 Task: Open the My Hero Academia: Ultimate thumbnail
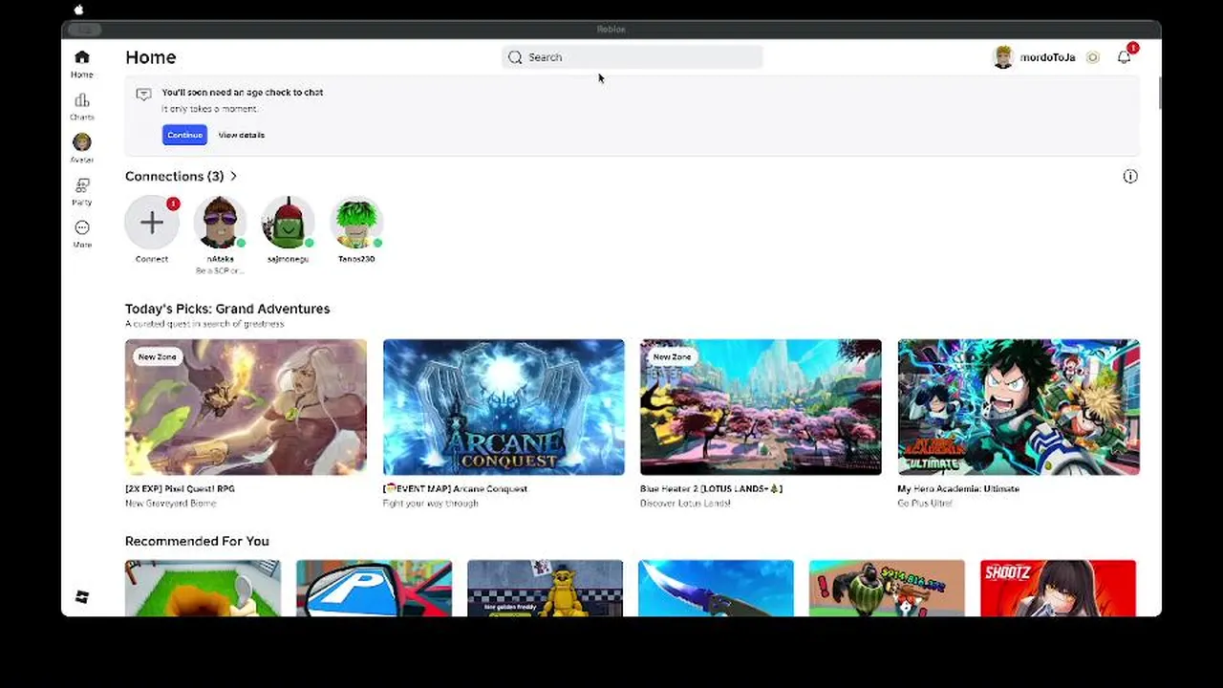click(1019, 407)
